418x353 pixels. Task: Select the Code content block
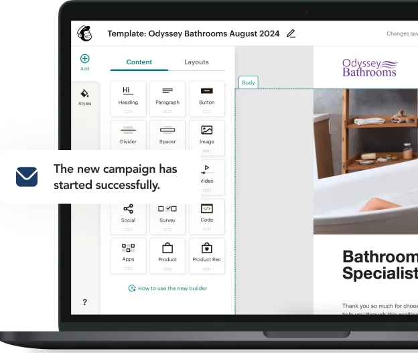coord(207,217)
